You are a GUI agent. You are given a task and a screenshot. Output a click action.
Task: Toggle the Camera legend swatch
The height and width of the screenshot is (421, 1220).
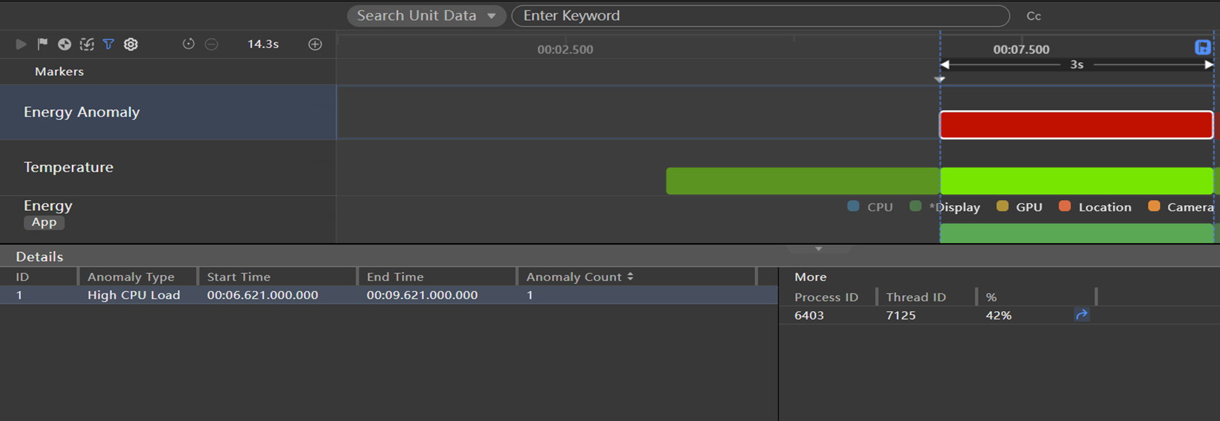[1154, 206]
